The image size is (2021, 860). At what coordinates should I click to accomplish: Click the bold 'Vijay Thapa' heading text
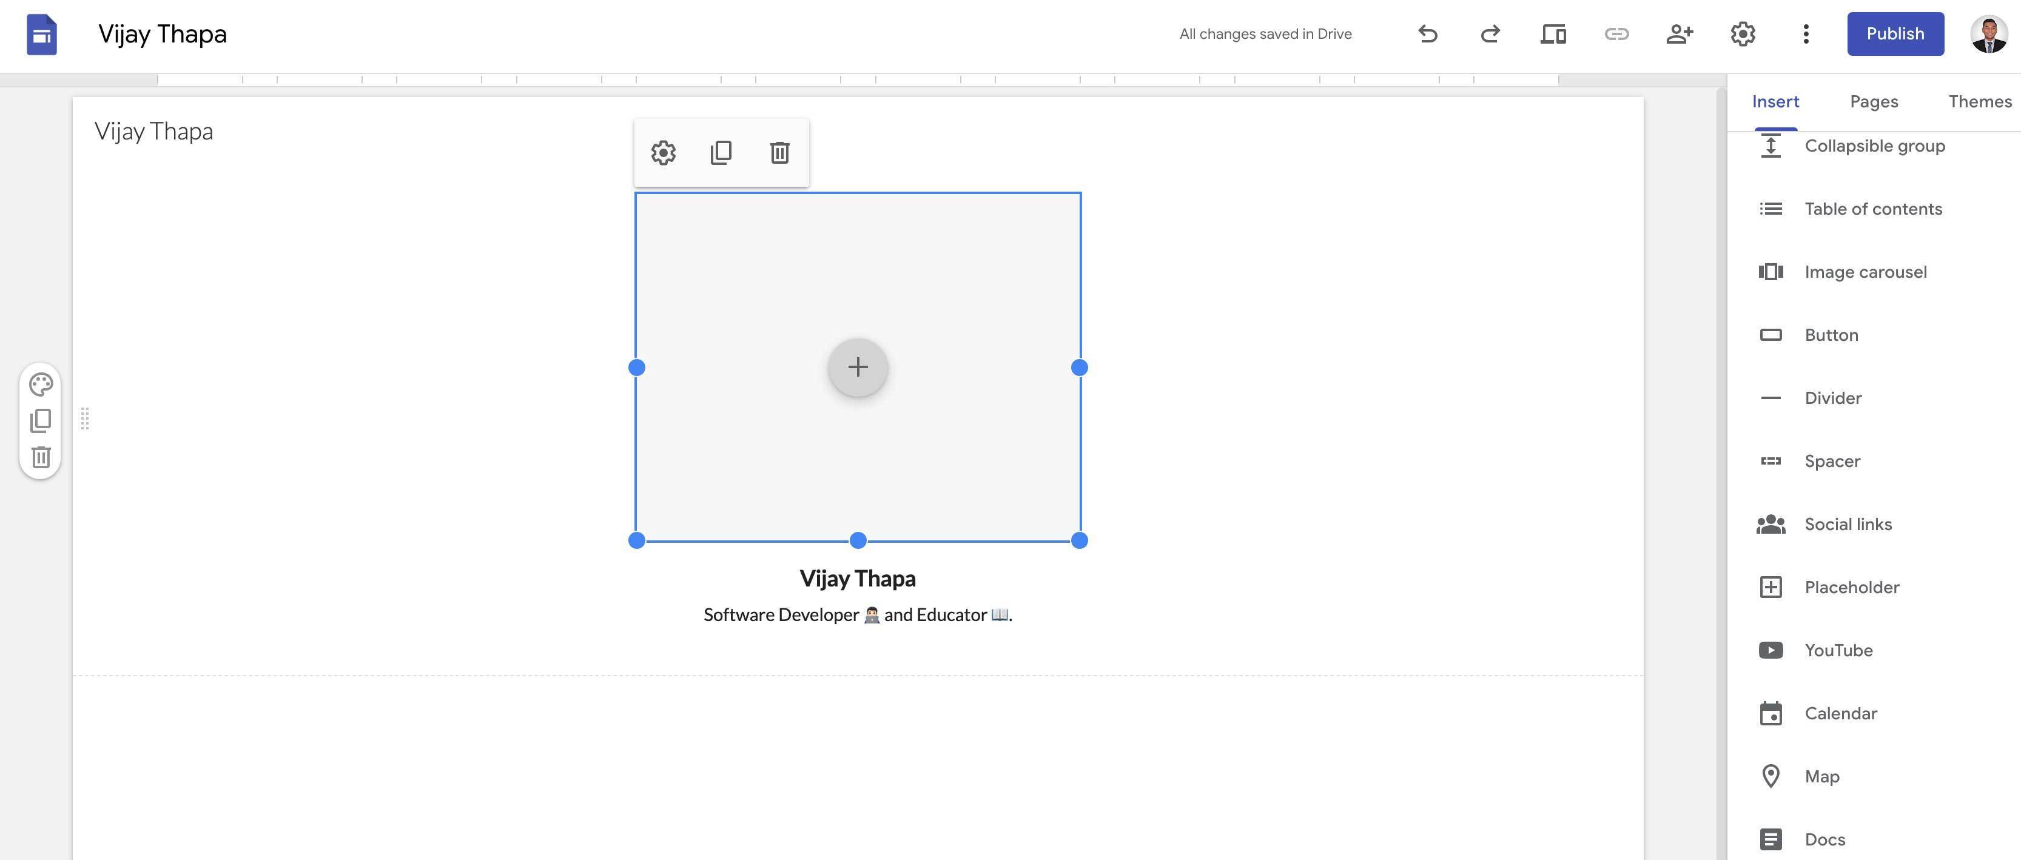(858, 579)
